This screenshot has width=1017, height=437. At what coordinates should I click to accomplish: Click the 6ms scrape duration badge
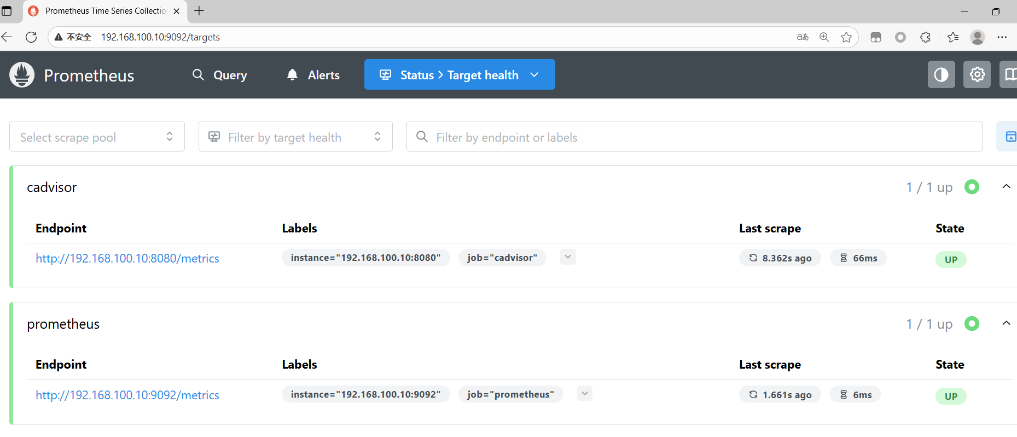tap(856, 395)
